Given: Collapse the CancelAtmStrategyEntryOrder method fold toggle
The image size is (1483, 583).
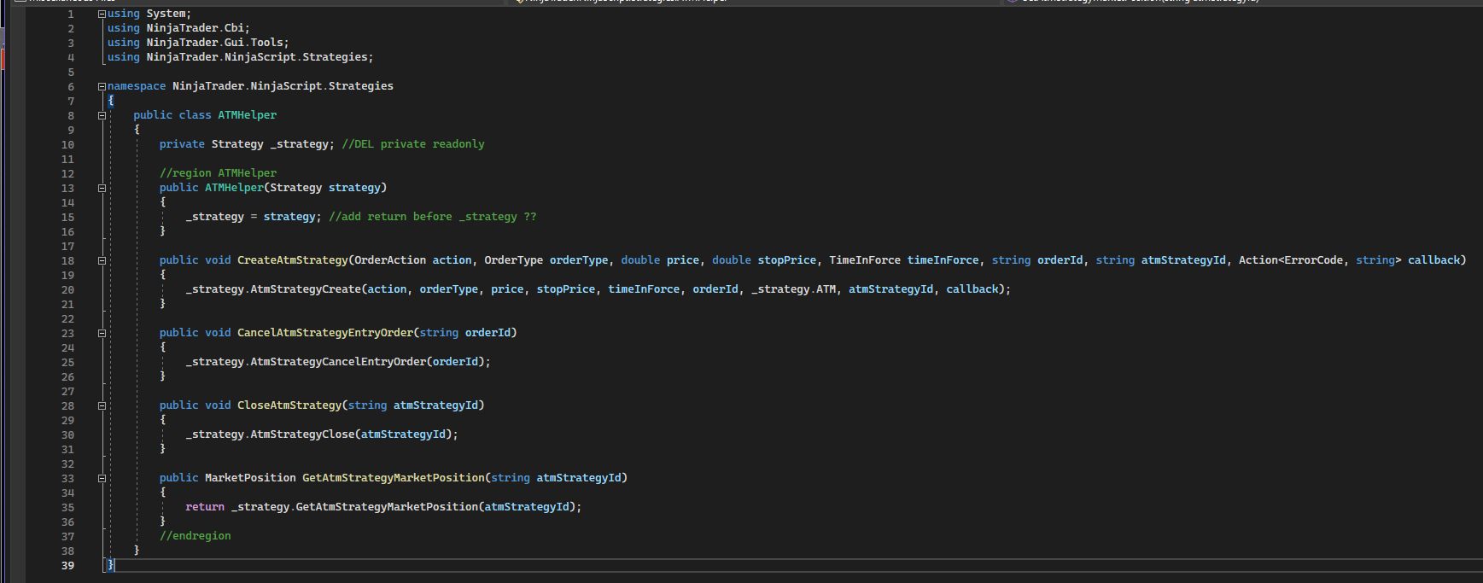Looking at the screenshot, I should pos(102,333).
